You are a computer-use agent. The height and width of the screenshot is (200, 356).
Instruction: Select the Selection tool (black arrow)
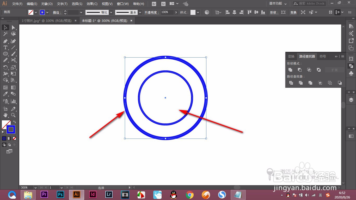(x=5, y=28)
